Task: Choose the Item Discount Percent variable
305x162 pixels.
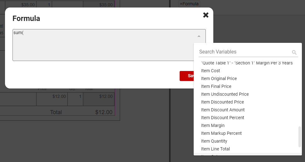Action: point(223,118)
